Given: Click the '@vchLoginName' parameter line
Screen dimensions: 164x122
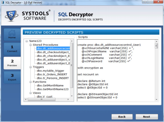Looking at the screenshot, I should tap(107, 58).
